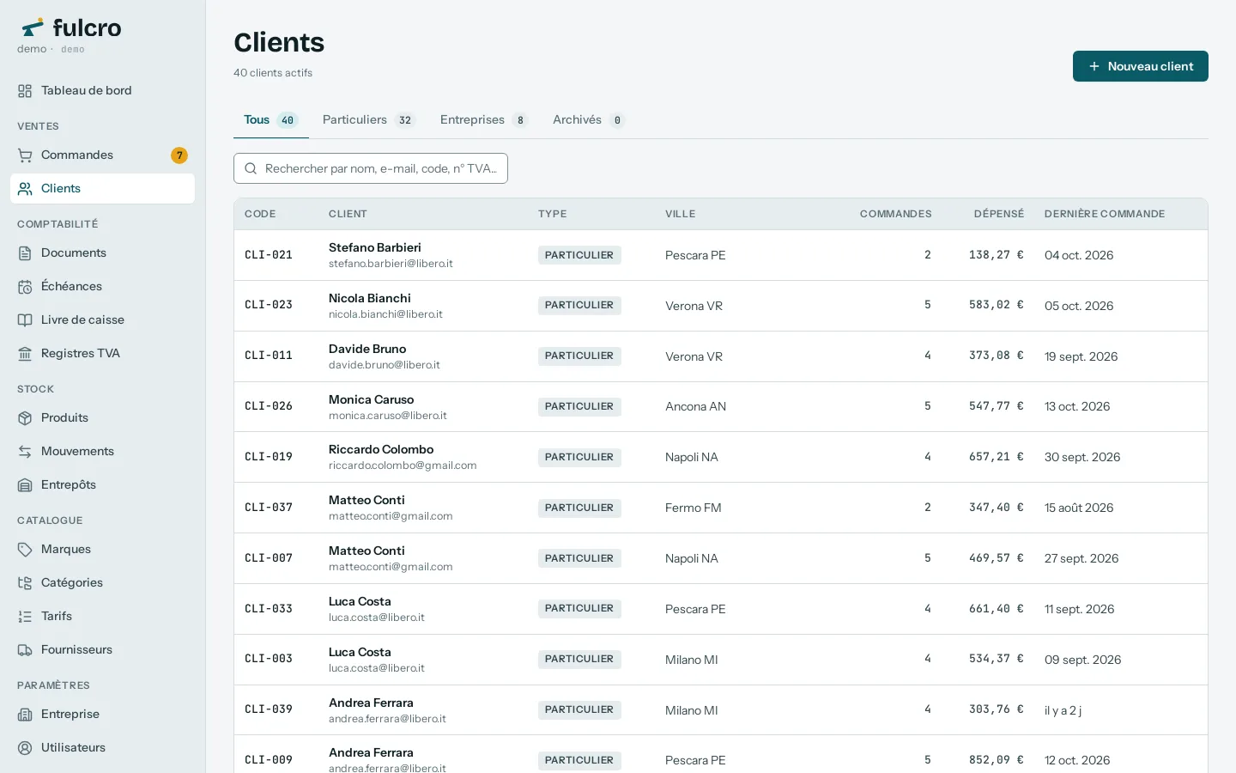Click the 40 clients actifs subtitle
The image size is (1236, 773).
pyautogui.click(x=273, y=73)
